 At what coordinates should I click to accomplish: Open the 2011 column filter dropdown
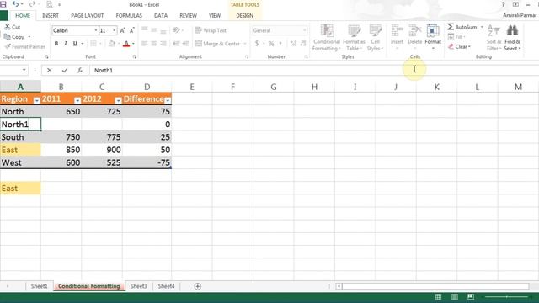point(77,100)
